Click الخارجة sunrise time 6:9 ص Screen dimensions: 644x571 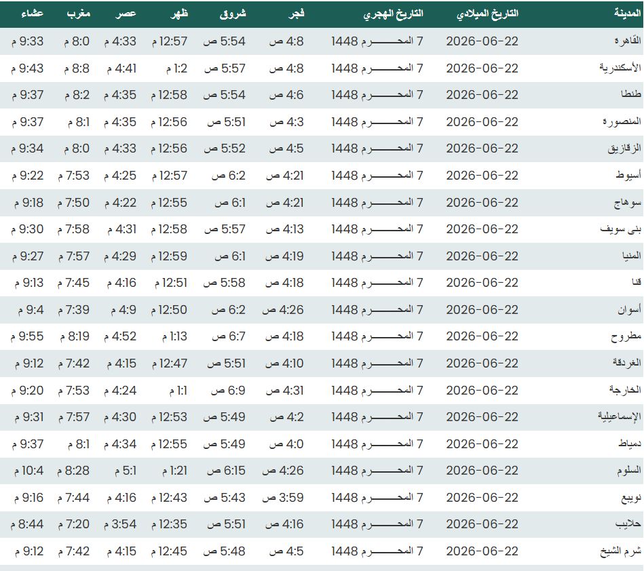(x=229, y=391)
